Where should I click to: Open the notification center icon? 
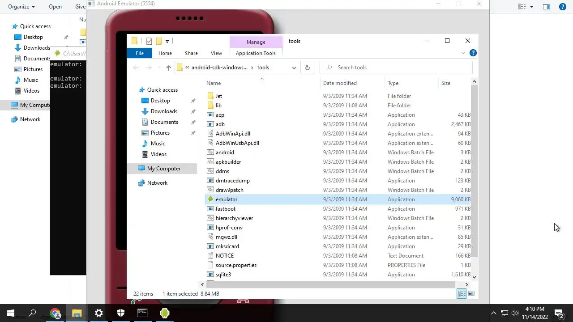[x=559, y=313]
